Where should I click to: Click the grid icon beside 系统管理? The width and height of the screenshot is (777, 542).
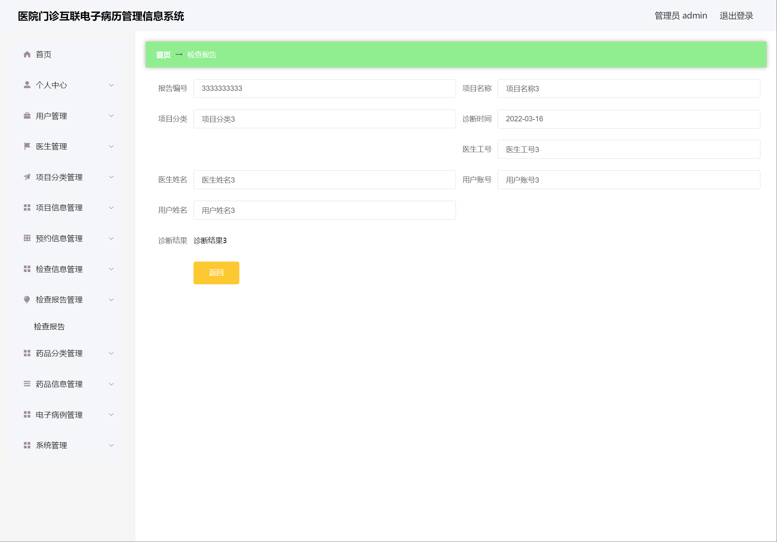click(x=27, y=445)
